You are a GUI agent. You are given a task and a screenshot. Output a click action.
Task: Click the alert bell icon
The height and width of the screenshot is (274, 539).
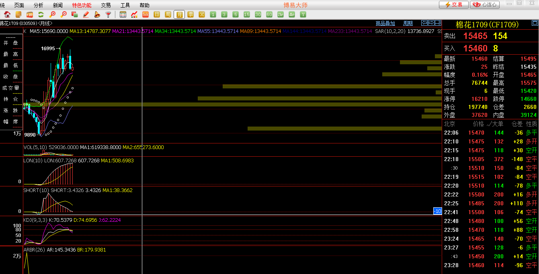97,14
